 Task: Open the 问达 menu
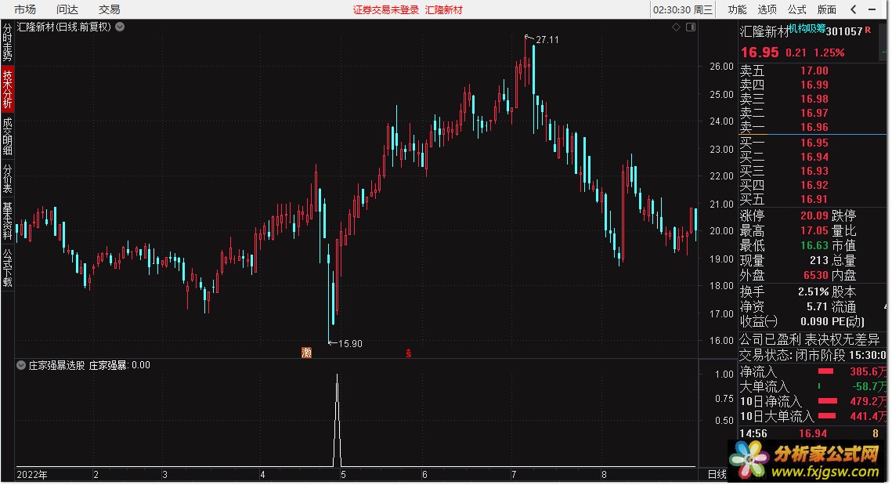(x=67, y=9)
